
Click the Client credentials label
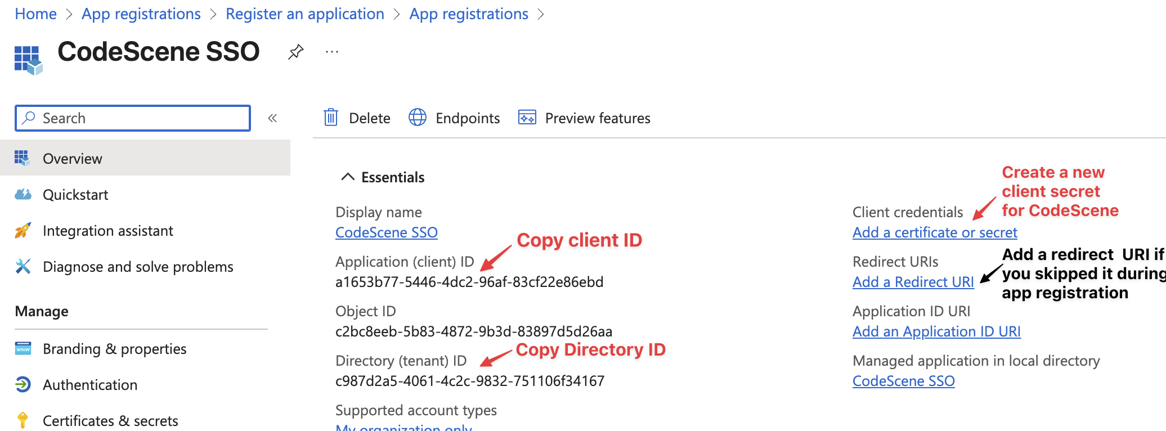(908, 212)
